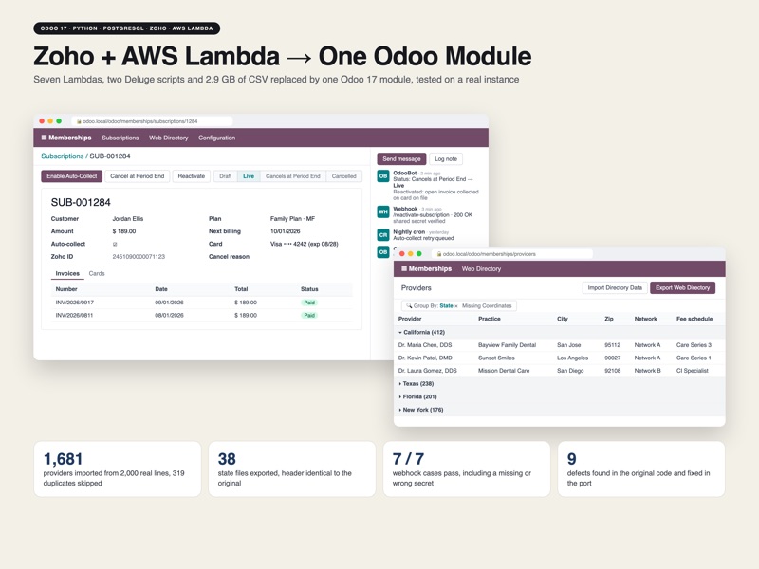Viewport: 759px width, 569px height.
Task: Click Import Directory Data button
Action: pyautogui.click(x=615, y=288)
